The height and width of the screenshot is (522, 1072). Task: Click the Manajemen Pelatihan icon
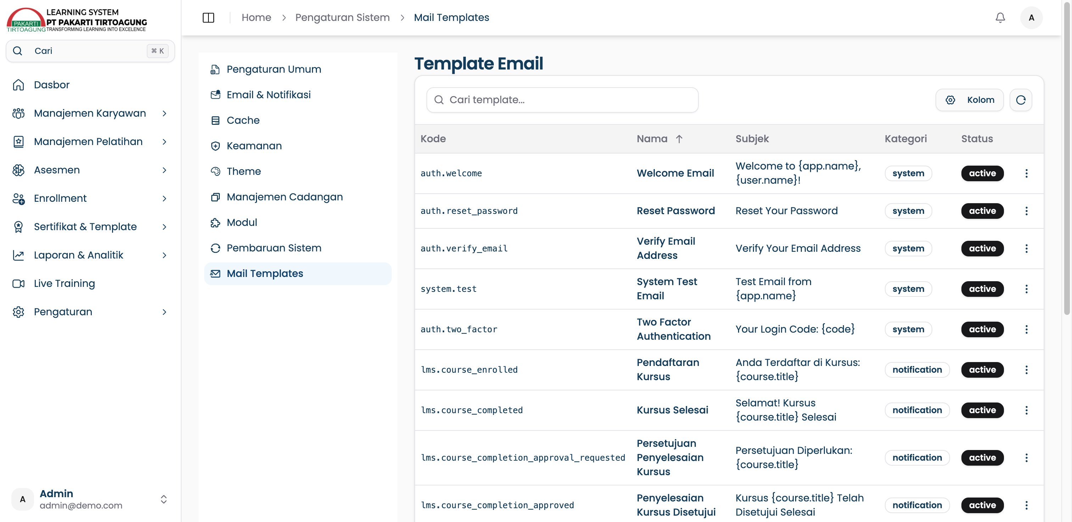(18, 141)
